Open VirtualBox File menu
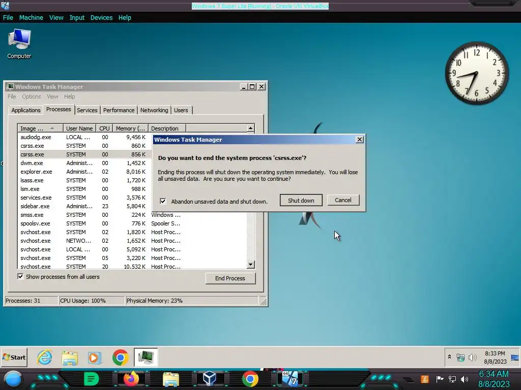The height and width of the screenshot is (390, 521). (x=8, y=18)
